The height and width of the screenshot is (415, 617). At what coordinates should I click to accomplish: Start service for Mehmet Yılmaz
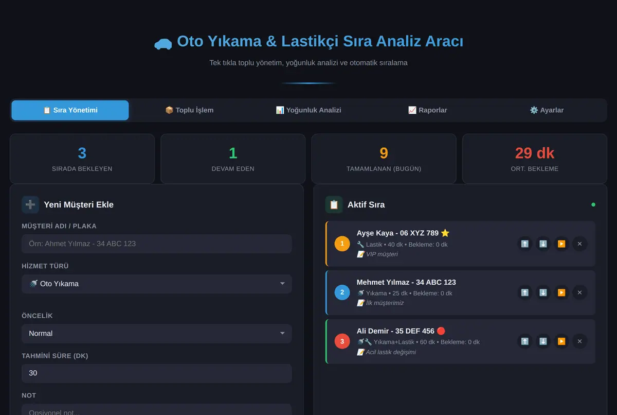click(561, 292)
